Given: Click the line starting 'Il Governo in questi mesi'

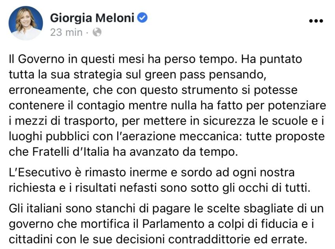Looking at the screenshot, I should [155, 59].
